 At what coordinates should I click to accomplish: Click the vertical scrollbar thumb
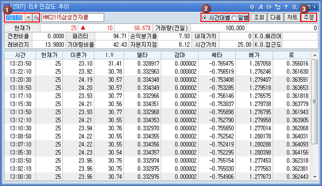point(315,102)
